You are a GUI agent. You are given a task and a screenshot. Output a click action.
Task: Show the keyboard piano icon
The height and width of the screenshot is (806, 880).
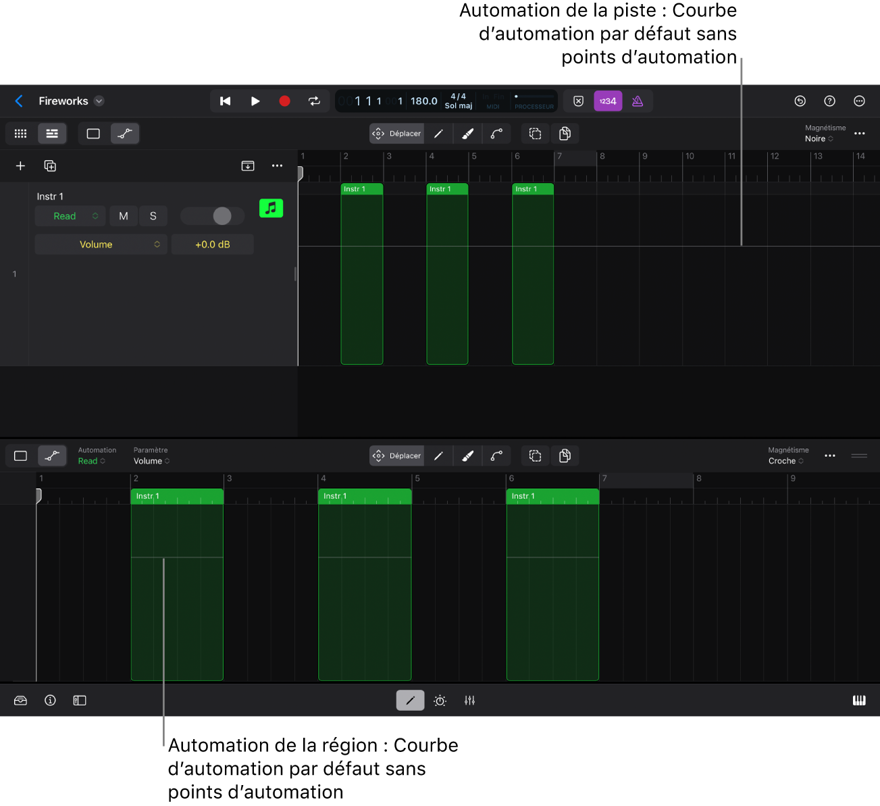[858, 701]
